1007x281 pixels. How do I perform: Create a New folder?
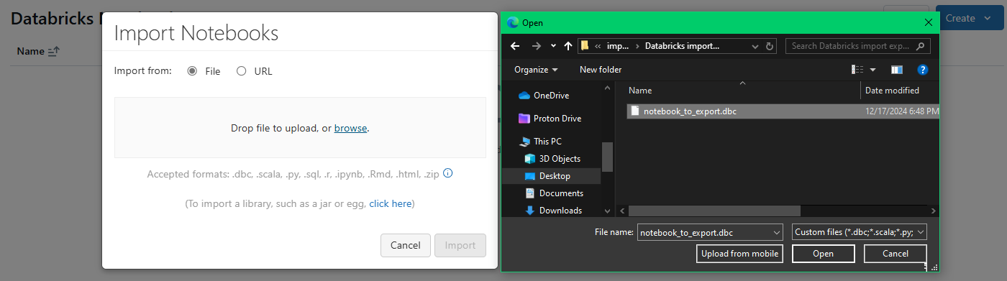tap(601, 70)
